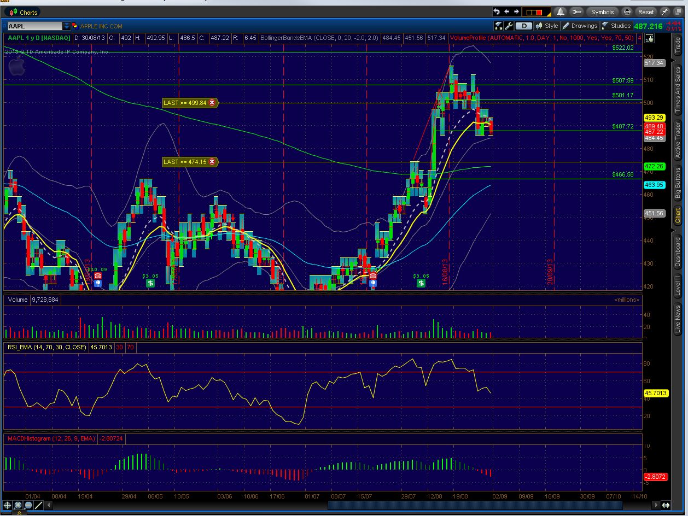Viewport: 688px width, 516px height.
Task: Click the scrollbar right arrow
Action: click(x=656, y=505)
